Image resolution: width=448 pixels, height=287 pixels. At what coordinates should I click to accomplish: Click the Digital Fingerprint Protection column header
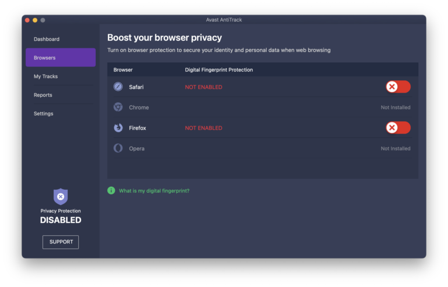(x=219, y=69)
